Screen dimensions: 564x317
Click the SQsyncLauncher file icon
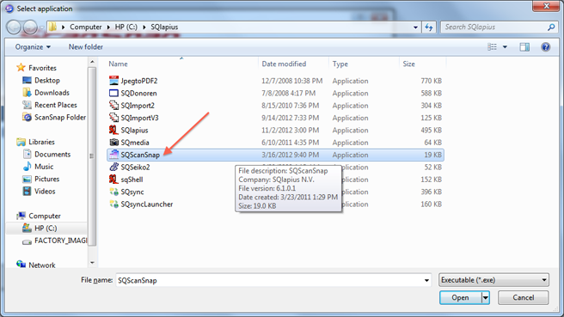tap(113, 204)
